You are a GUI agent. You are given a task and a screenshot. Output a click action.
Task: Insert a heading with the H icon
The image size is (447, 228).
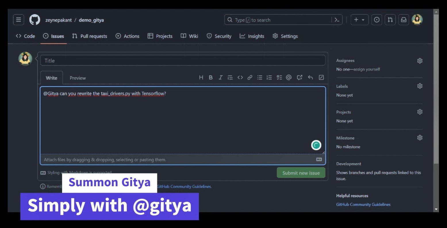tap(201, 77)
